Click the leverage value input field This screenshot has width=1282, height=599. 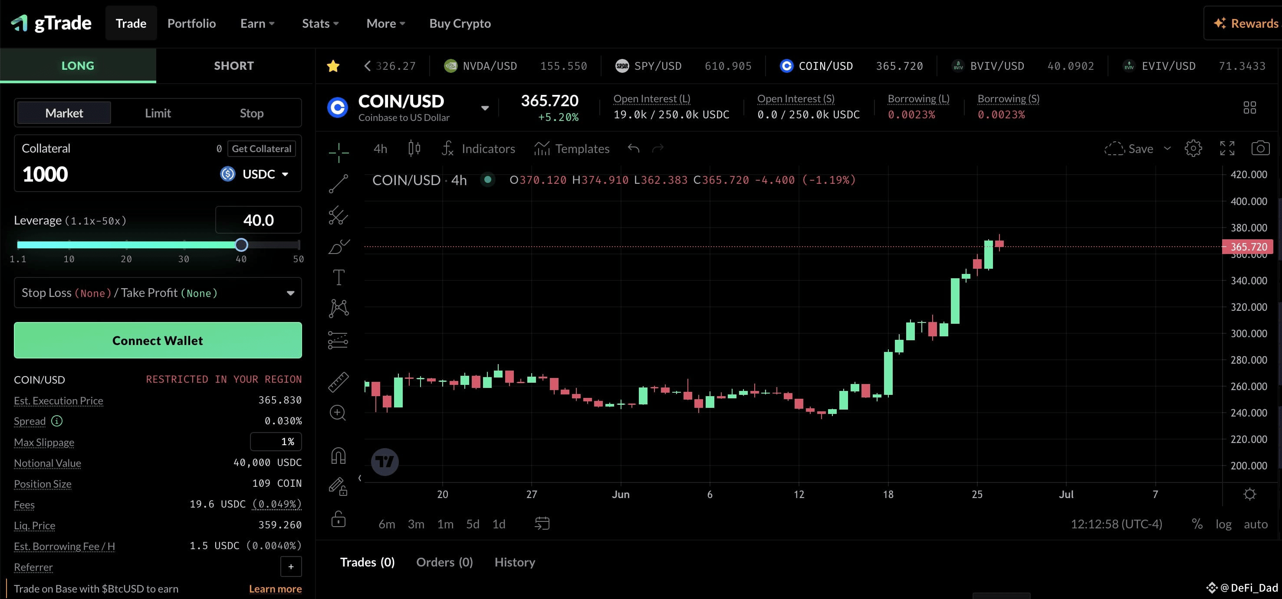(258, 220)
